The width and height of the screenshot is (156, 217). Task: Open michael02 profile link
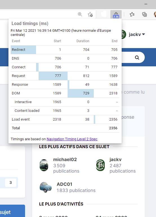[65, 159]
